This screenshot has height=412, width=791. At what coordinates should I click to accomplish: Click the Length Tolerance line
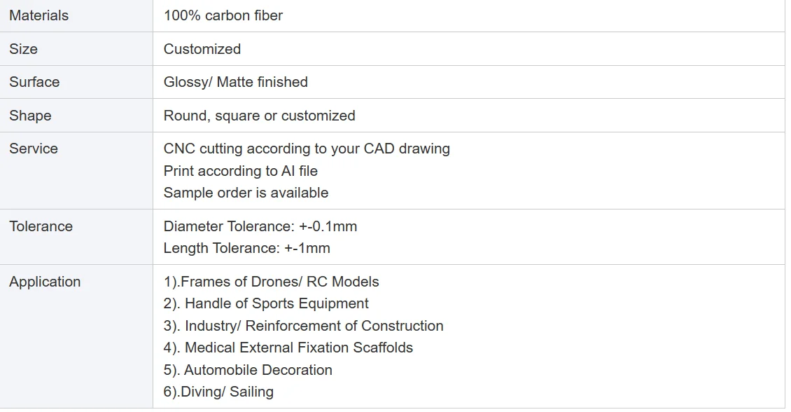(x=246, y=248)
